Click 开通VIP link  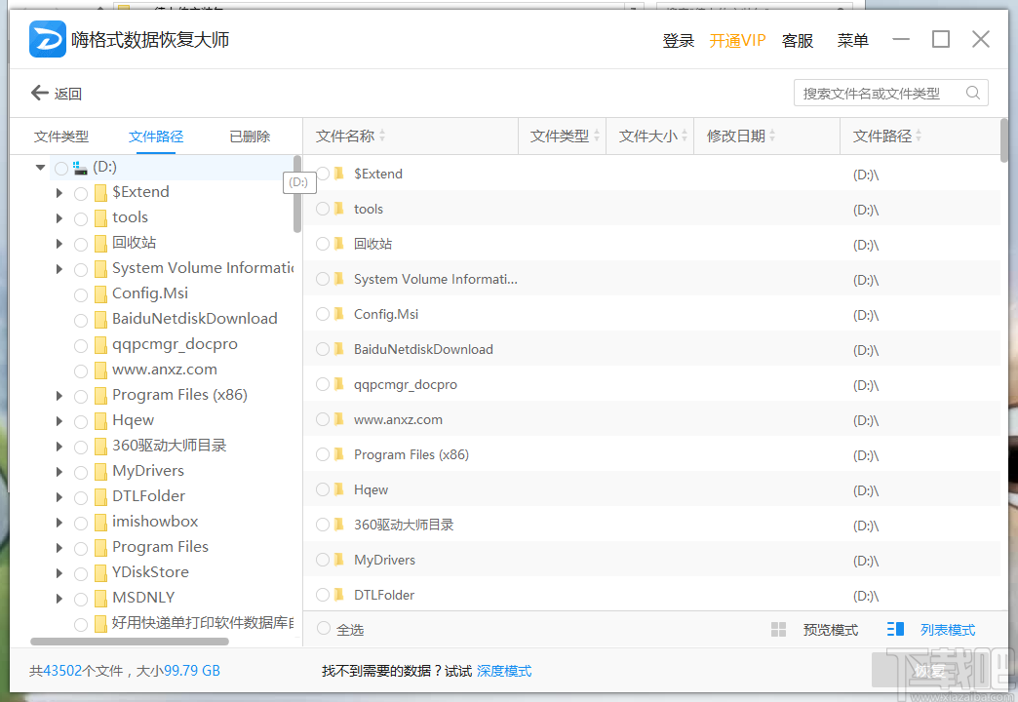coord(737,40)
